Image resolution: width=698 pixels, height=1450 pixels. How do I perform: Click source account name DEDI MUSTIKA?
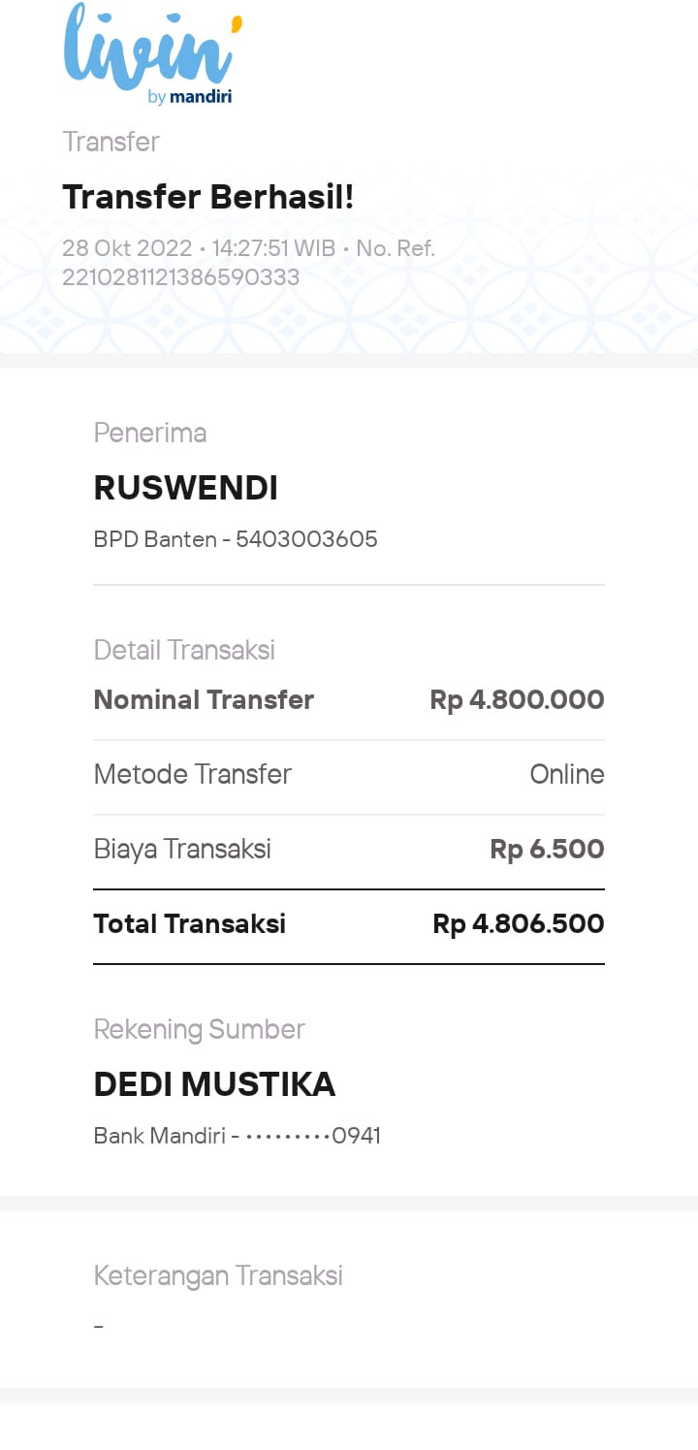(x=214, y=1084)
